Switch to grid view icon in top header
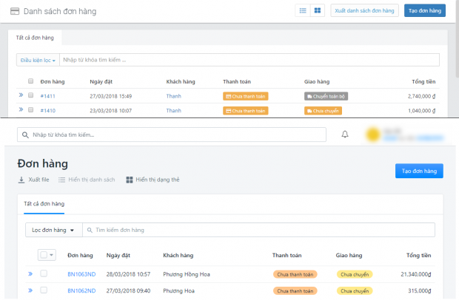 [x=318, y=11]
